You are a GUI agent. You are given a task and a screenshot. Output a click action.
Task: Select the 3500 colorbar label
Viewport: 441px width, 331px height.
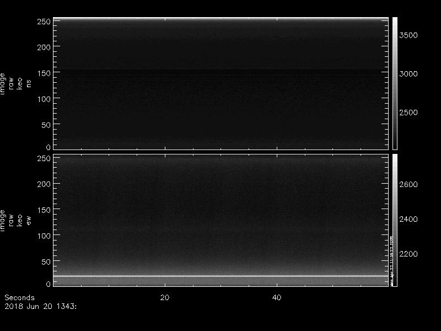tap(408, 35)
